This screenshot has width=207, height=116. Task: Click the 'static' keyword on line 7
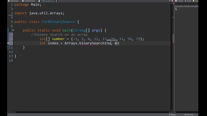click(44, 30)
